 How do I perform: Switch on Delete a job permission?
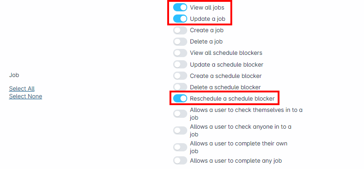click(180, 41)
